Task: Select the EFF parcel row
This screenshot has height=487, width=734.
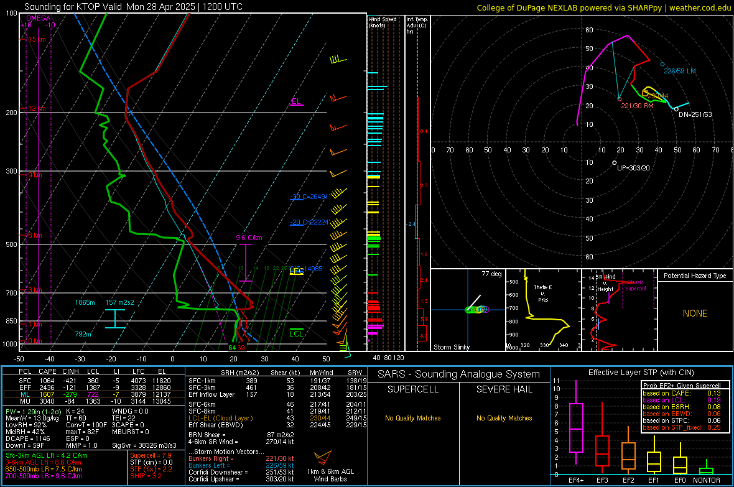Action: point(94,387)
